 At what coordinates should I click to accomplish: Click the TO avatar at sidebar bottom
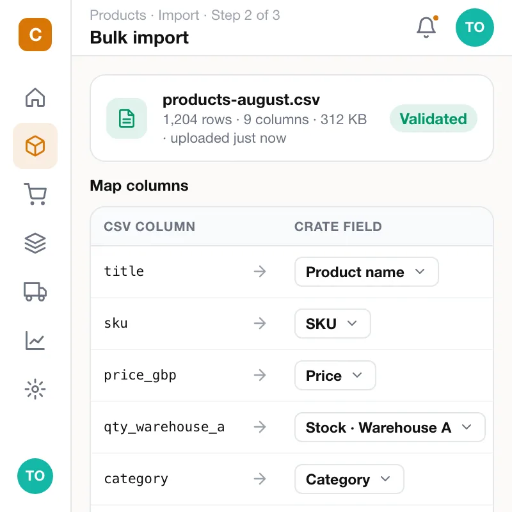[35, 476]
